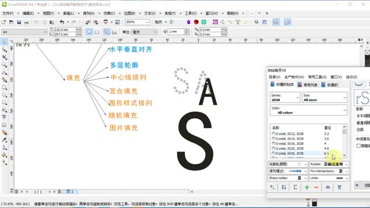Viewport: 370px width, 208px height.
Task: Open the 贴齐 snap-to button
Action: [158, 22]
